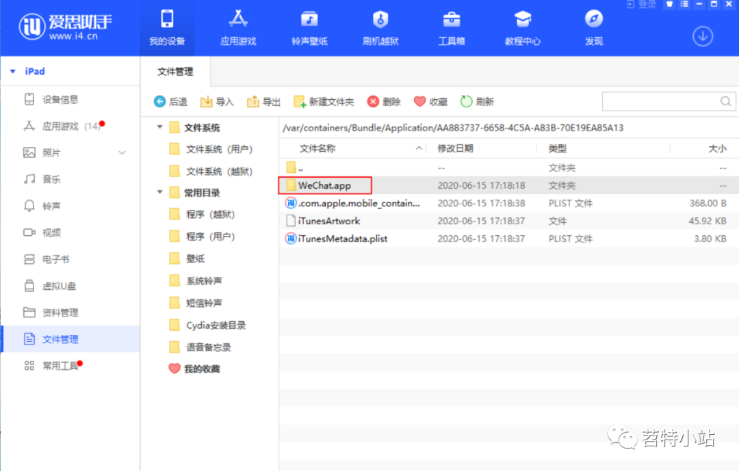
Task: Select the 短信铃声 folder
Action: pos(196,303)
